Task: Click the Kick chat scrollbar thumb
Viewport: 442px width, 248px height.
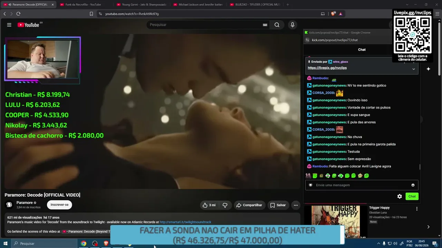Action: (x=420, y=167)
